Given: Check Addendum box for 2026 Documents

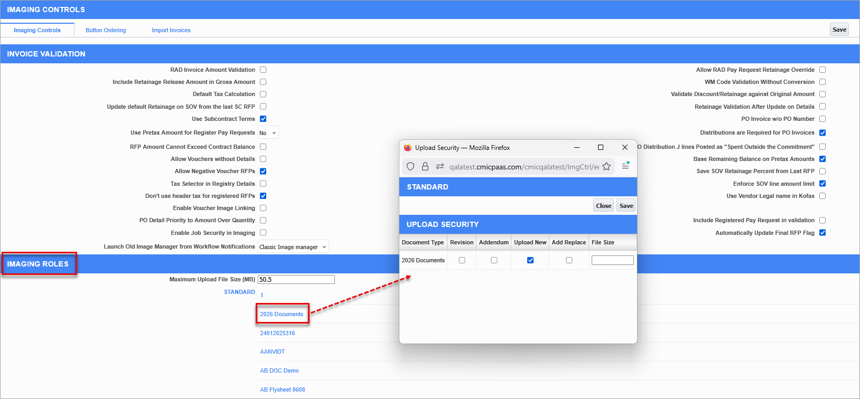Looking at the screenshot, I should 494,260.
